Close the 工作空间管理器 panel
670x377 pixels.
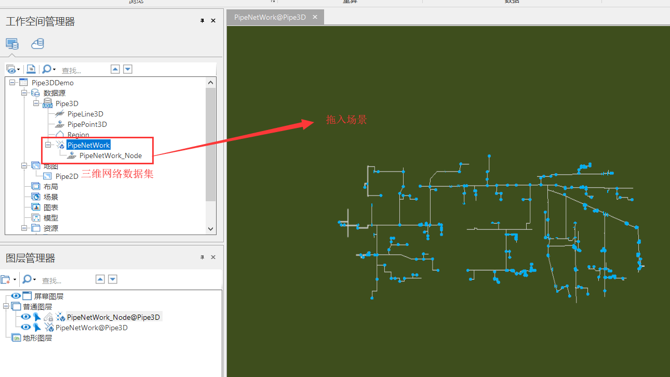[213, 21]
